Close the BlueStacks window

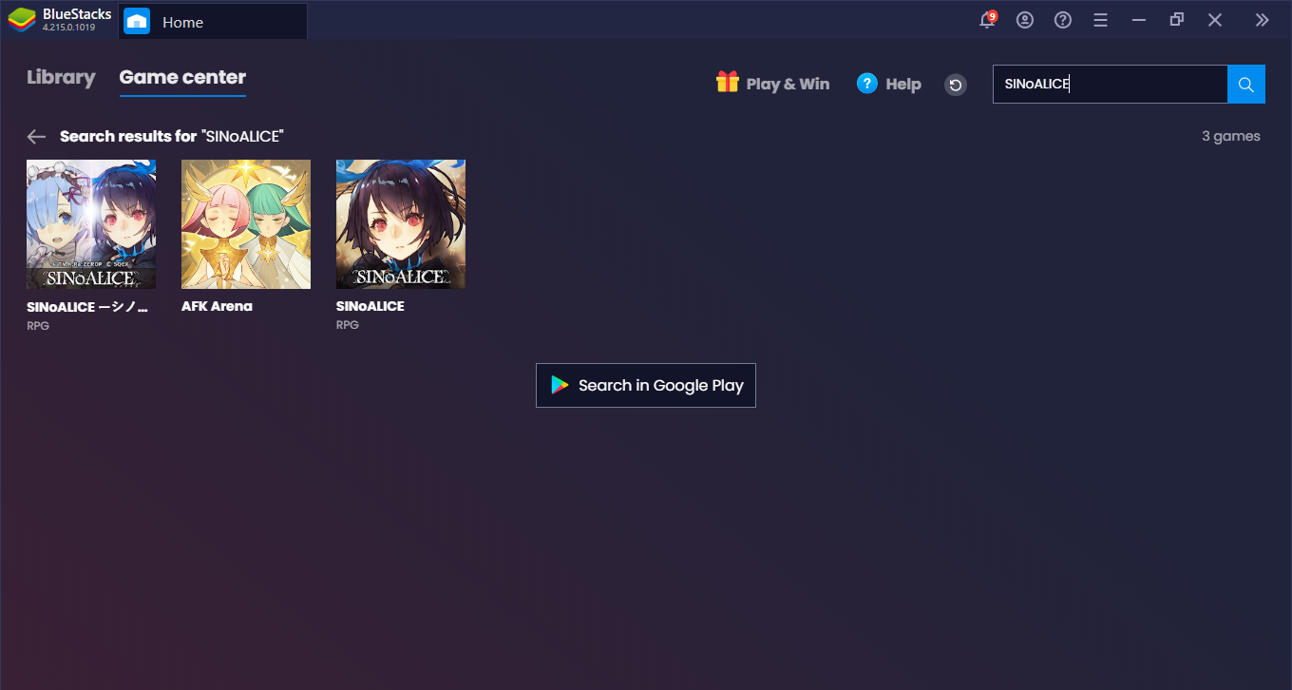click(1215, 20)
